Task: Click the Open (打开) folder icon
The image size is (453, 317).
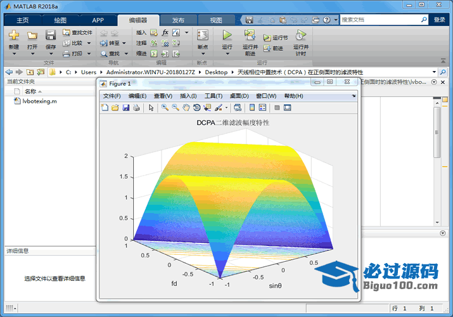Action: [x=32, y=36]
